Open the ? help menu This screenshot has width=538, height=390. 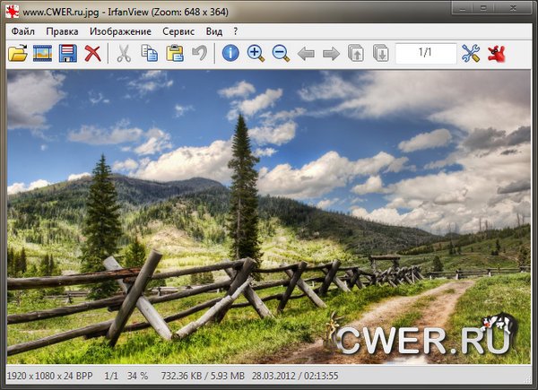[235, 31]
